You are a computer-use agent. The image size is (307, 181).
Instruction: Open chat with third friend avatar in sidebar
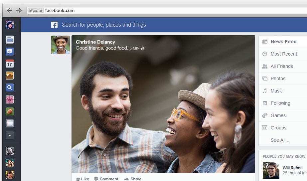click(10, 175)
